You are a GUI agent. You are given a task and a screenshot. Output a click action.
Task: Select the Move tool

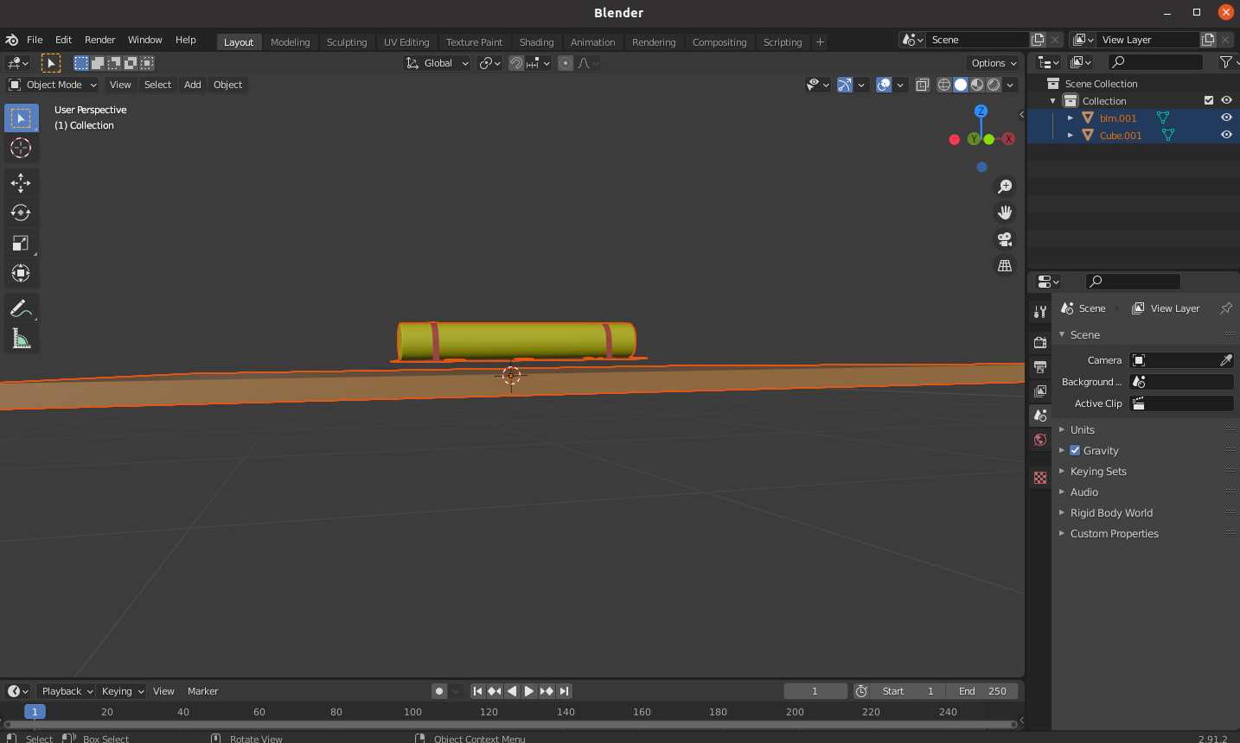[x=22, y=182]
